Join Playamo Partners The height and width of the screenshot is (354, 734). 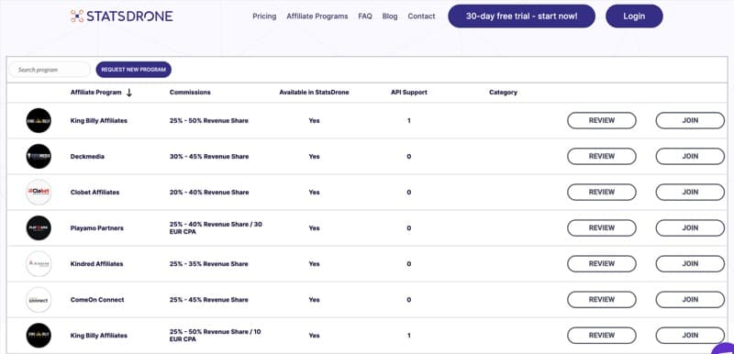click(690, 228)
